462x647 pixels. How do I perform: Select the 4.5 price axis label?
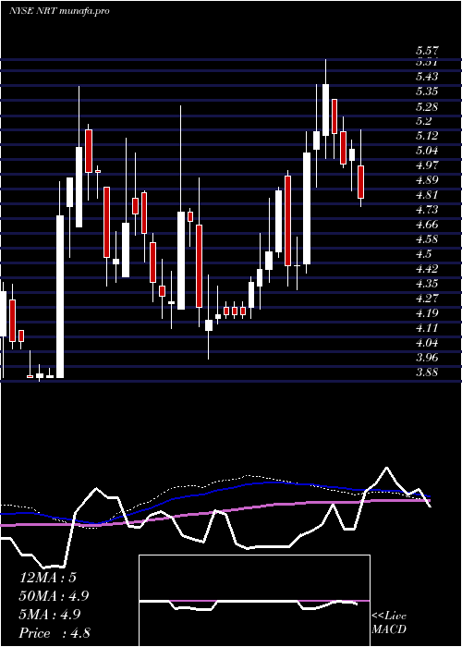click(x=424, y=254)
